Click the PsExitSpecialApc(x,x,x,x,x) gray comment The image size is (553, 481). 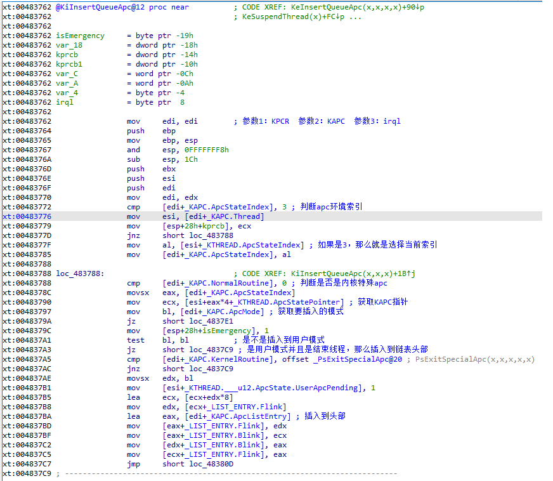click(475, 360)
